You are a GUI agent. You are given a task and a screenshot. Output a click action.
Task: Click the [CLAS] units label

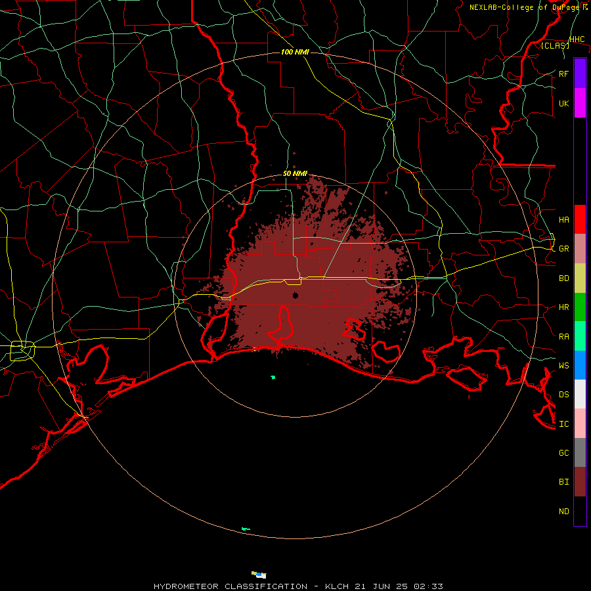555,45
